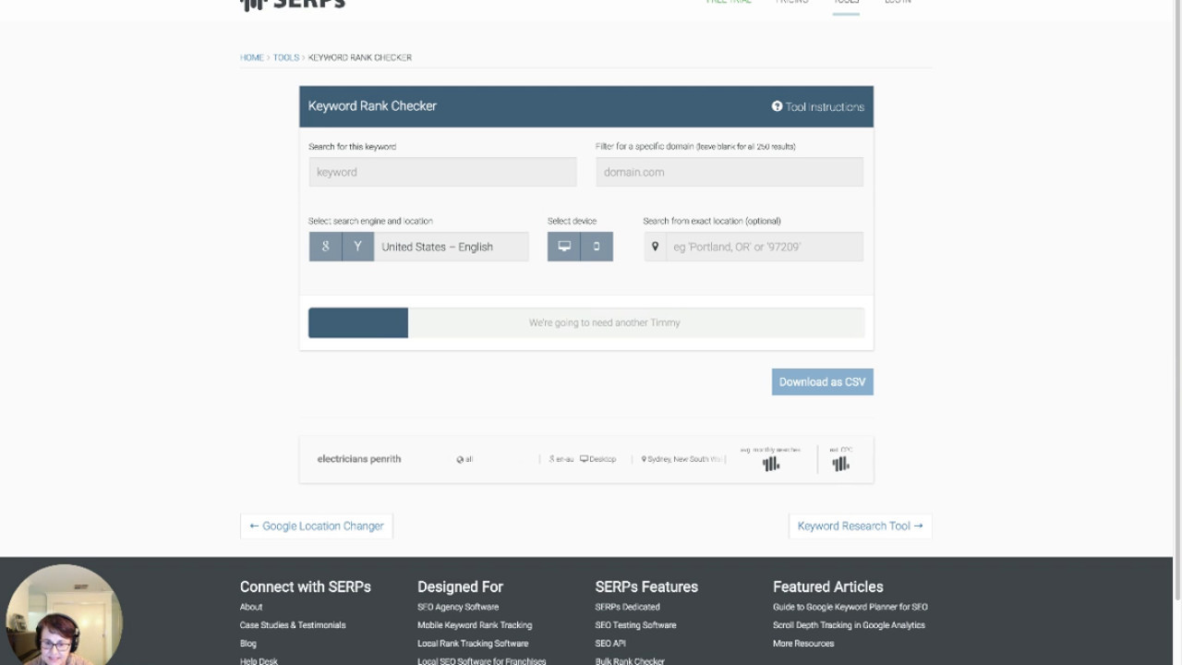Focus the domain.com filter input
Viewport: 1182px width, 665px height.
click(x=730, y=172)
